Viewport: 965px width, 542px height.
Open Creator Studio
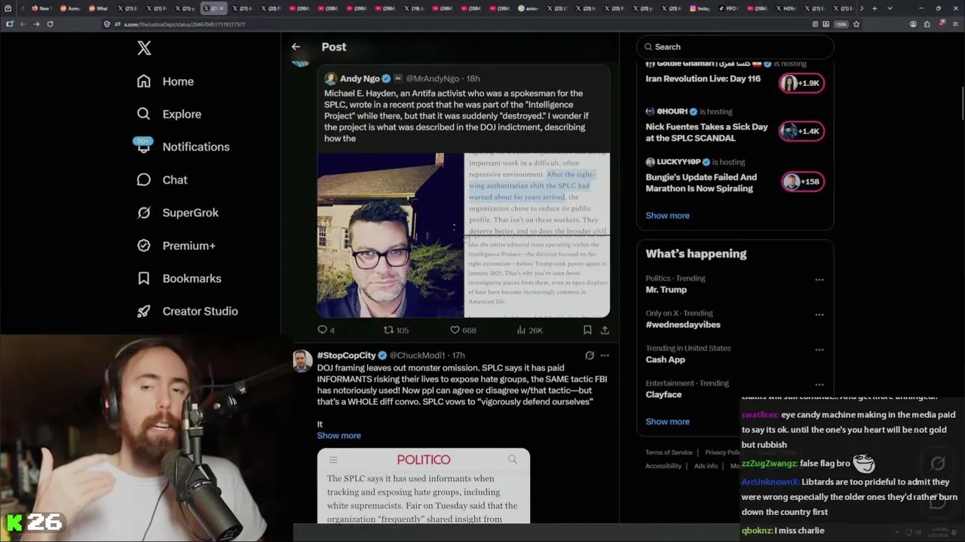point(187,311)
